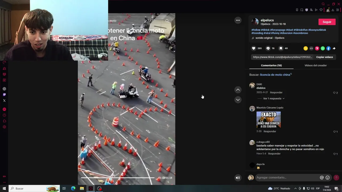342x192 pixels.
Task: Switch to the Comentarios (18) tab
Action: [x=271, y=65]
